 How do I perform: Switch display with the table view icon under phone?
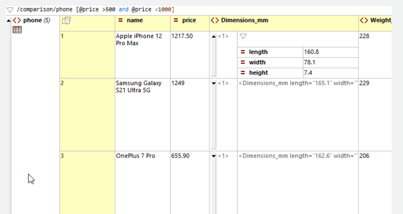tap(17, 30)
